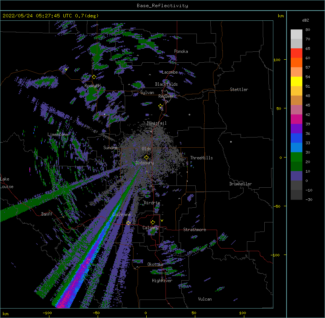Select the red 65 dBZ color band
Screen dimensions: 325x318
coord(296,53)
